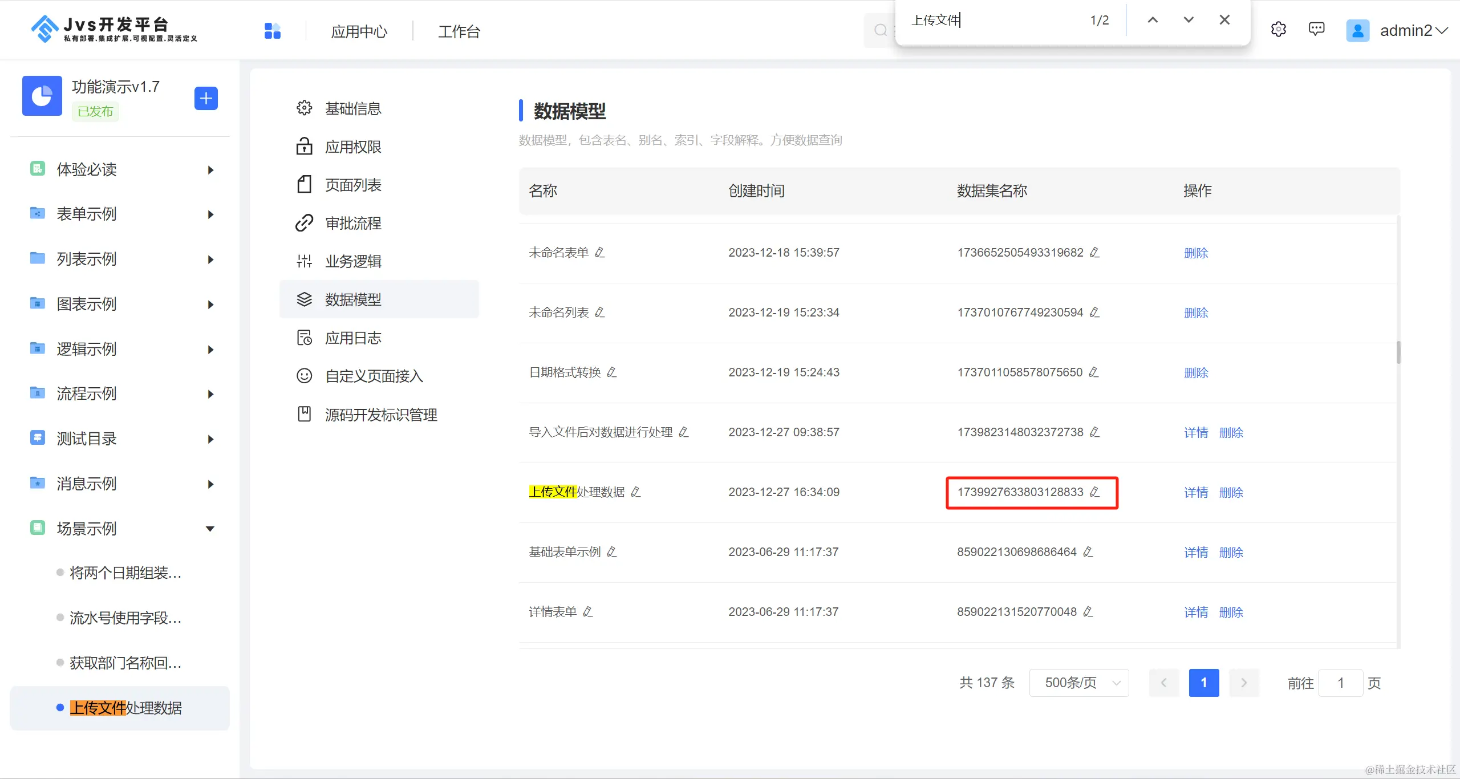The height and width of the screenshot is (779, 1460).
Task: Click the blue plus add button
Action: click(206, 98)
